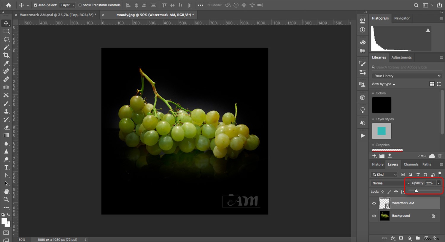Viewport: 445px width, 242px height.
Task: Enable the Auto-Select checkbox
Action: 35,5
